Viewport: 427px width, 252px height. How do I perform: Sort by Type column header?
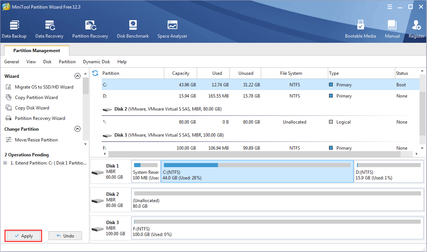tap(361, 73)
